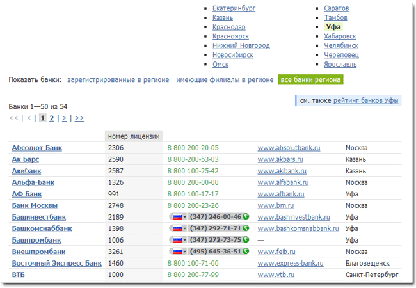The image size is (416, 288).
Task: Visit www.absolutbank.ru website link
Action: pos(289,148)
